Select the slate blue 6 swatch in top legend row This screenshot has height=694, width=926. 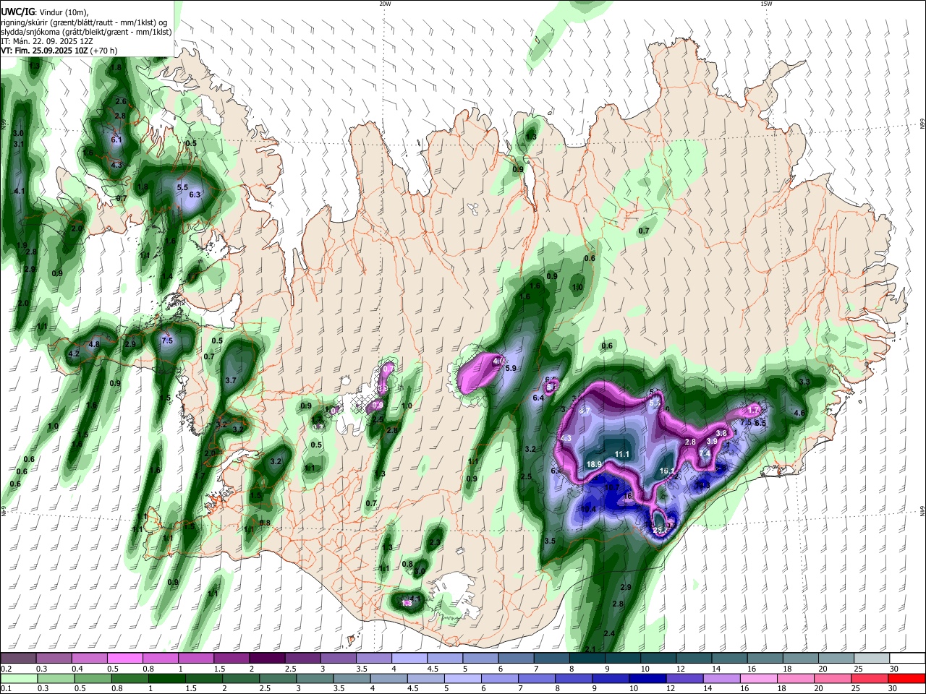pyautogui.click(x=516, y=659)
